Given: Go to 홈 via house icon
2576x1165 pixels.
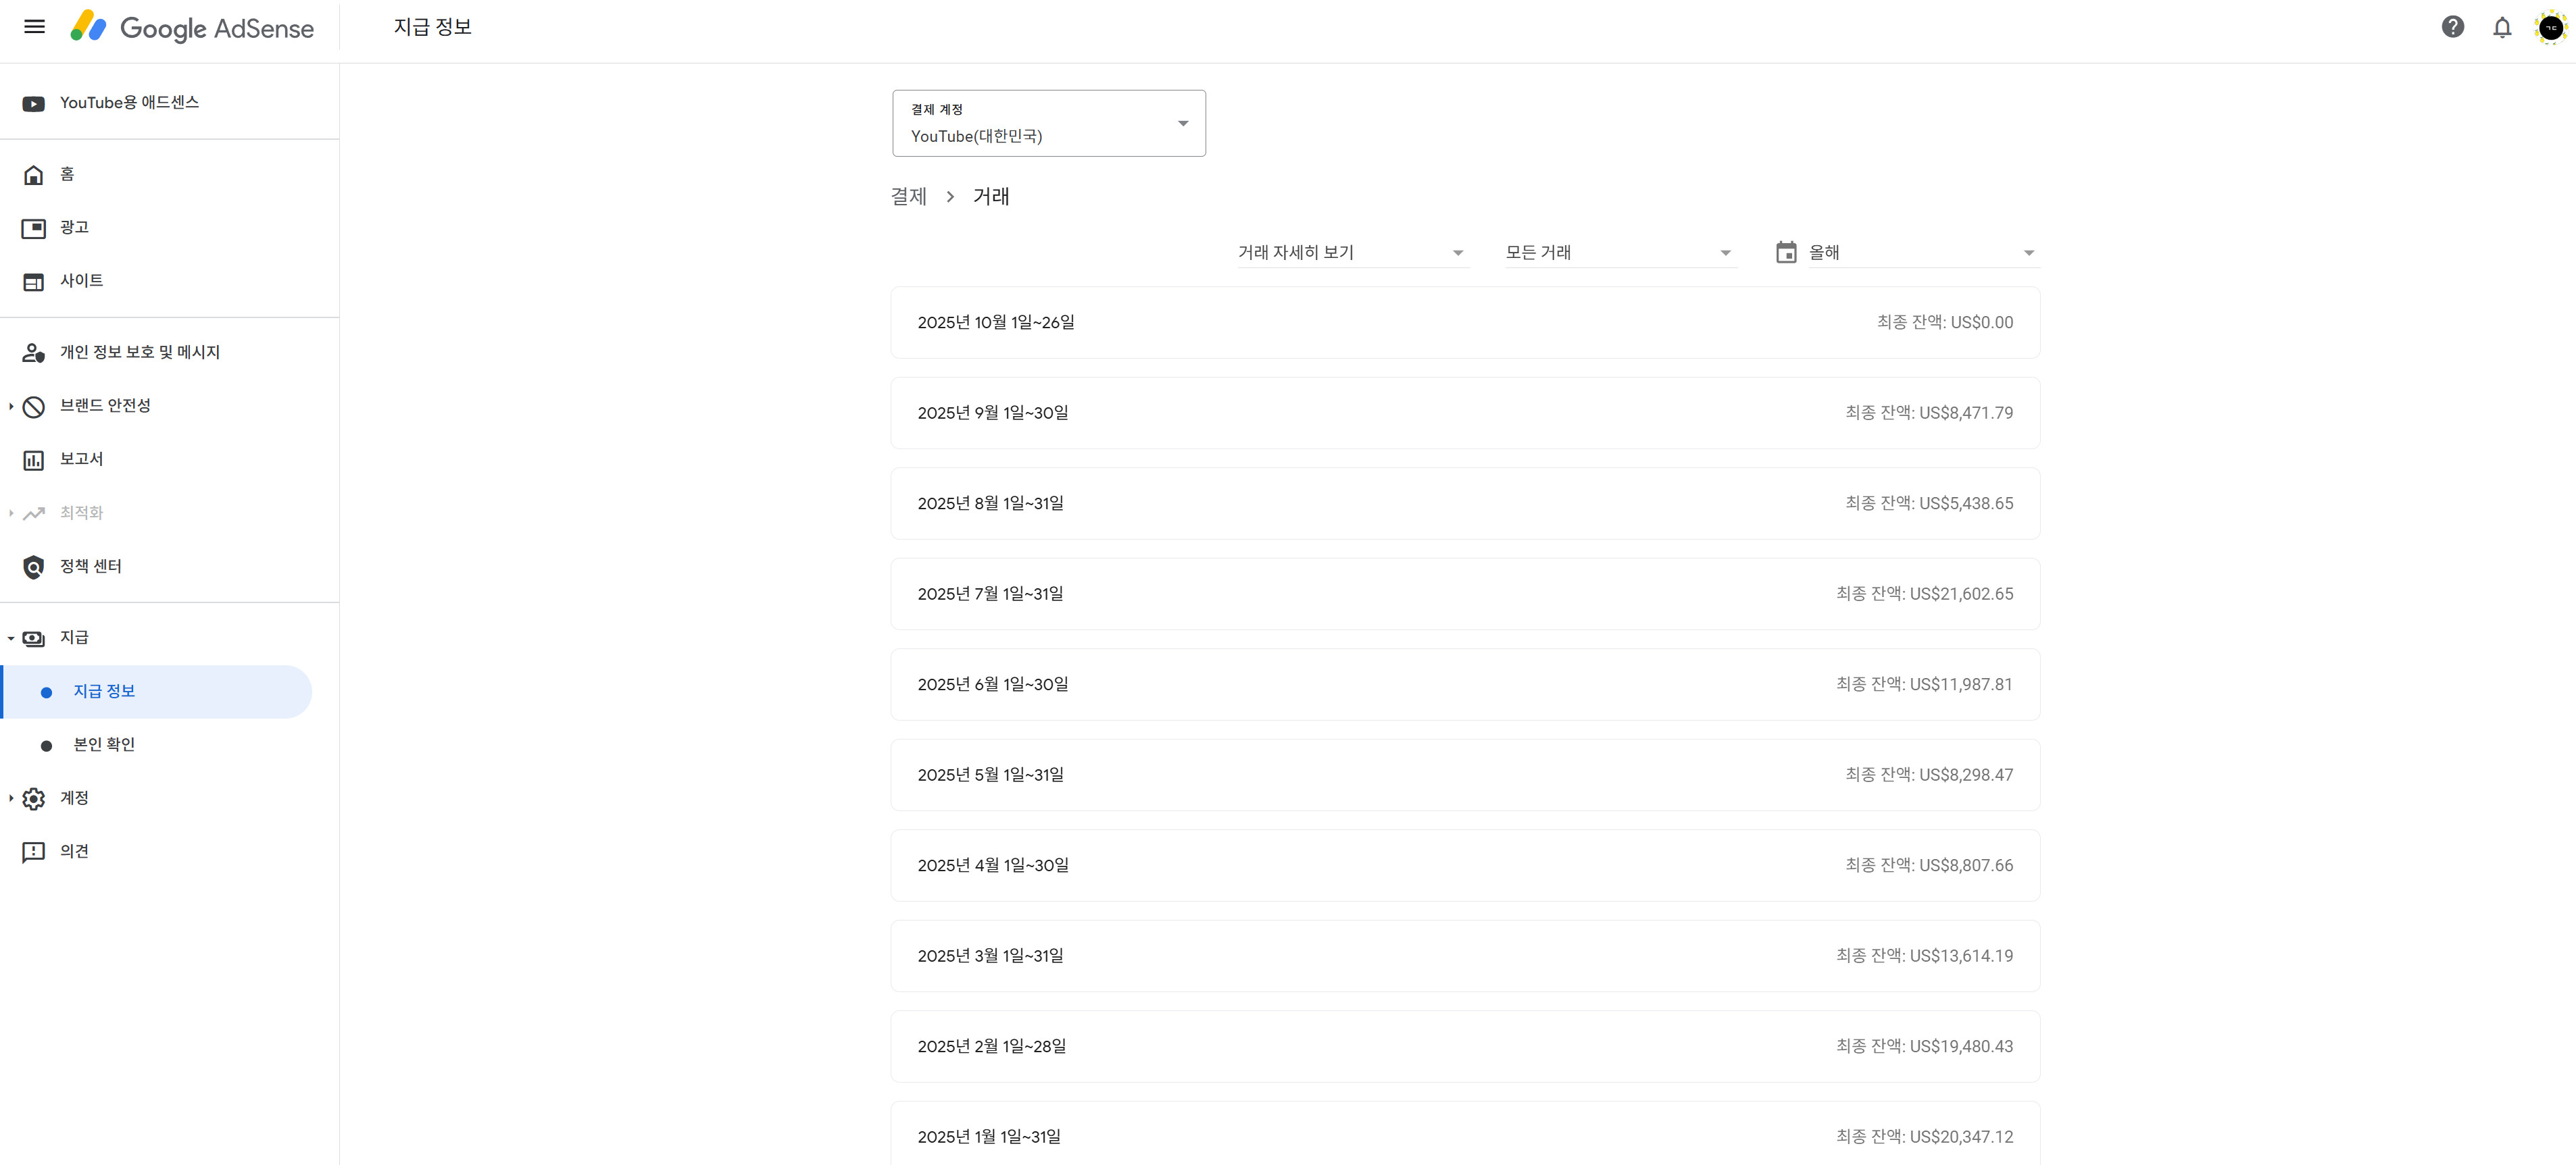Looking at the screenshot, I should (33, 175).
